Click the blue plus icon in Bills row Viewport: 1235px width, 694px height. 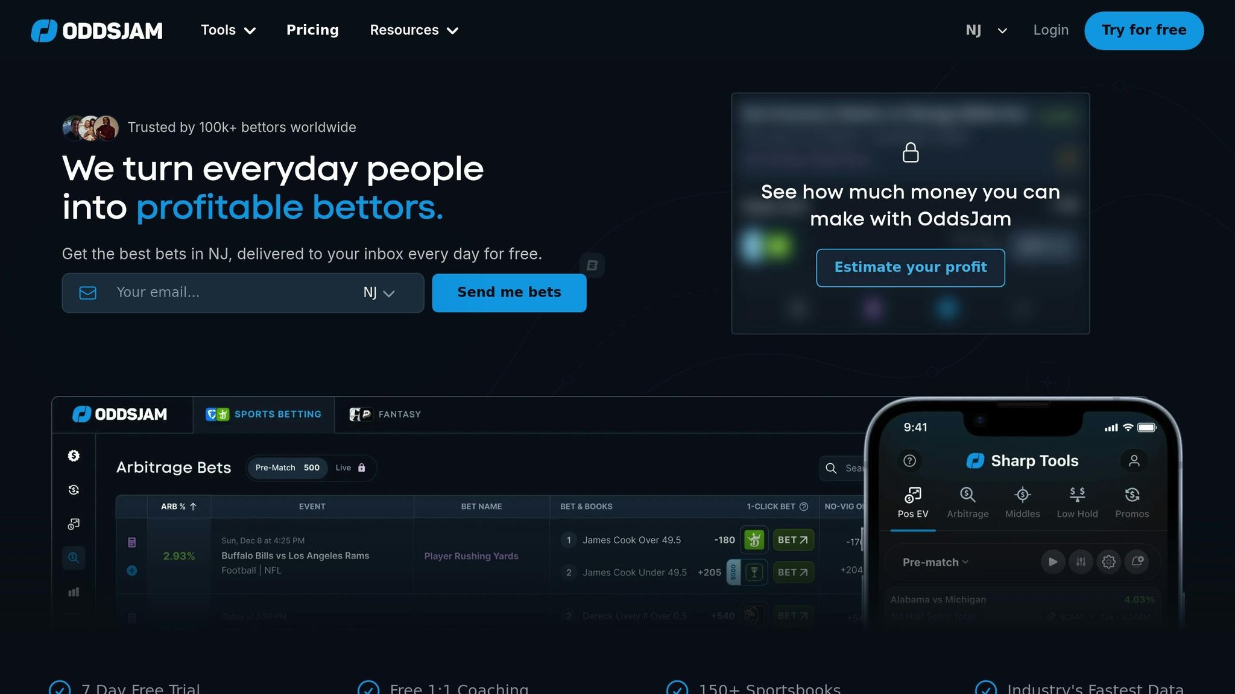click(131, 571)
